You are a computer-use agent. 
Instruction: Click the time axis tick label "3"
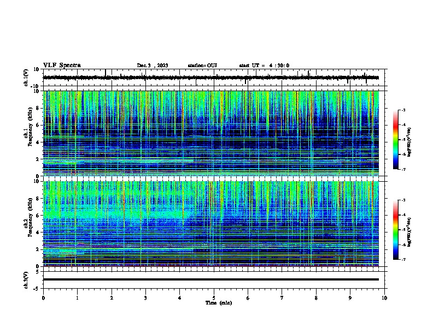click(145, 298)
